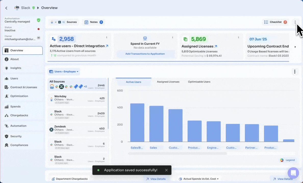This screenshot has height=183, width=303.
Task: Open the Slack application logo breadcrumb
Action: pyautogui.click(x=17, y=8)
